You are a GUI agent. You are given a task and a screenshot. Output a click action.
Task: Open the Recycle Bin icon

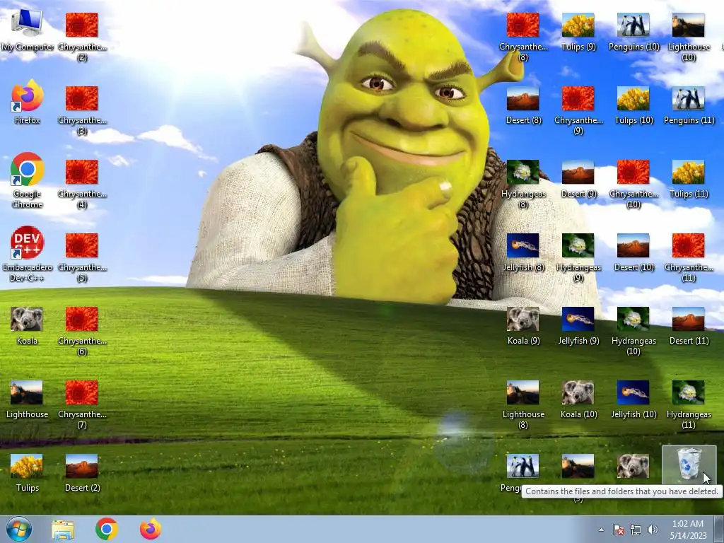coord(689,465)
